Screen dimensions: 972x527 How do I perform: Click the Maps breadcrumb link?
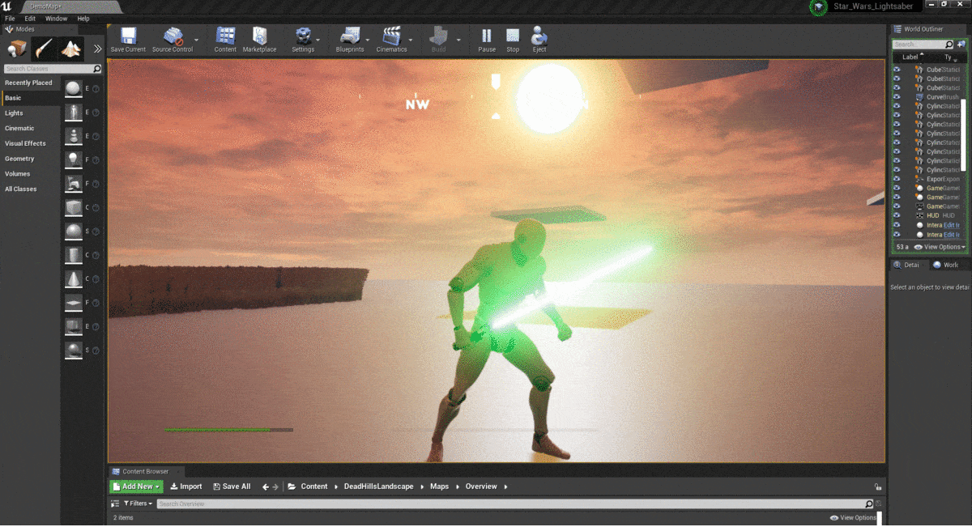click(x=439, y=486)
